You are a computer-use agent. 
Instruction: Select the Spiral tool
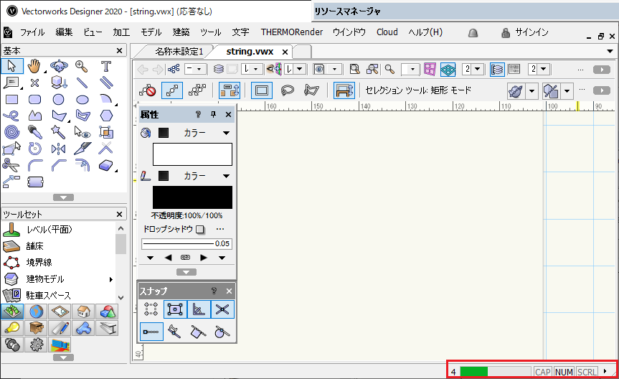tap(11, 132)
